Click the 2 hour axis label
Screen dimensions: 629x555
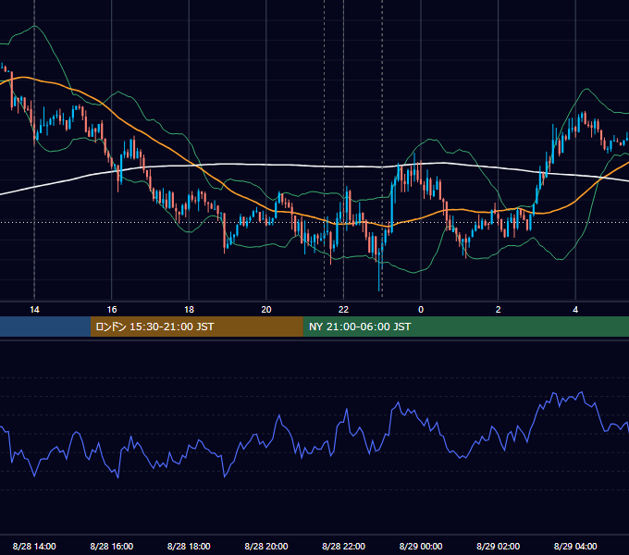coord(499,310)
